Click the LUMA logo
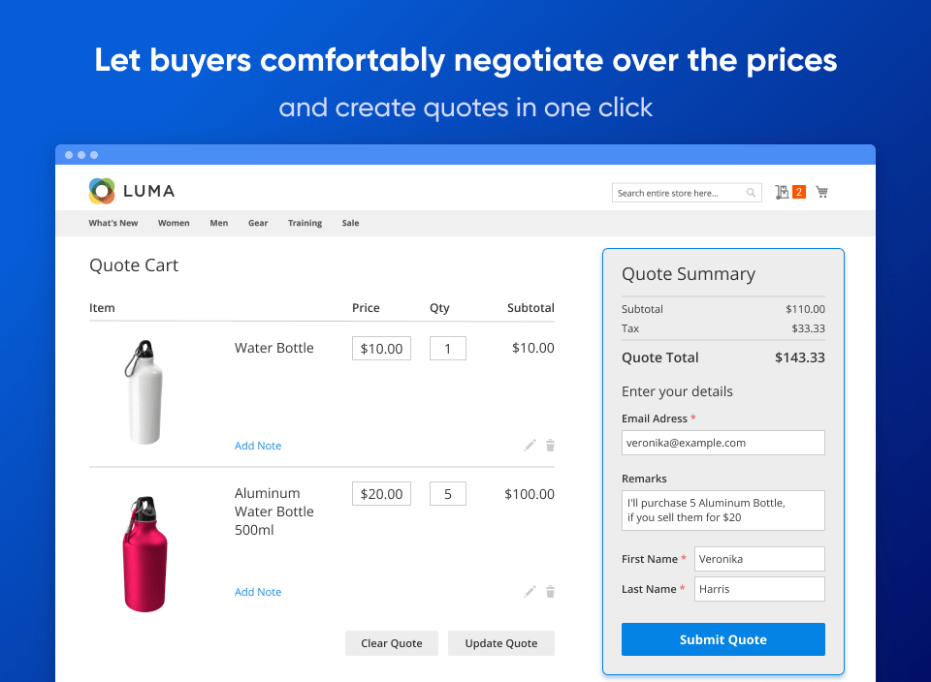The height and width of the screenshot is (682, 931). pos(132,191)
